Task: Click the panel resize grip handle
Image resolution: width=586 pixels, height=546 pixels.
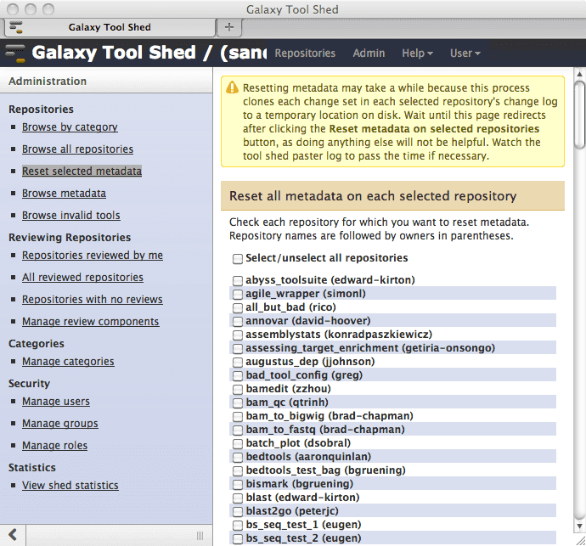Action: click(x=200, y=535)
